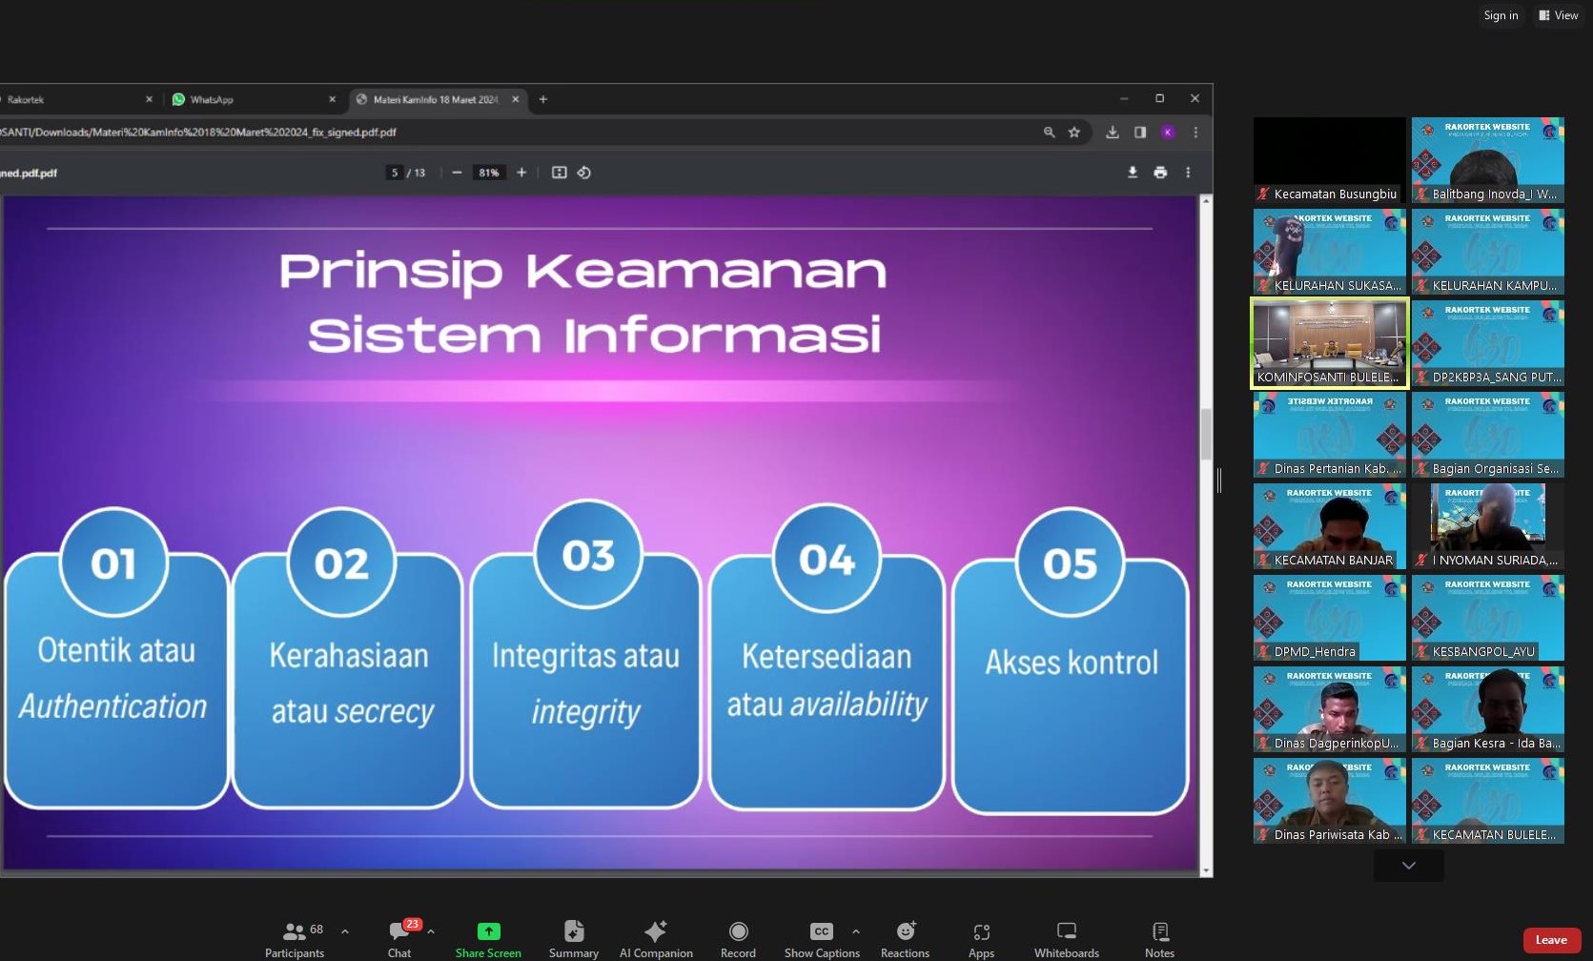Click the PDF fit to page button
Screen dimensions: 1593x961
coord(559,173)
